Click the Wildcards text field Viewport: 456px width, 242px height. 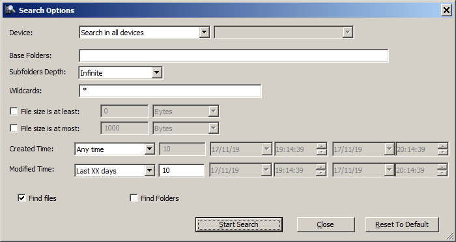click(170, 91)
